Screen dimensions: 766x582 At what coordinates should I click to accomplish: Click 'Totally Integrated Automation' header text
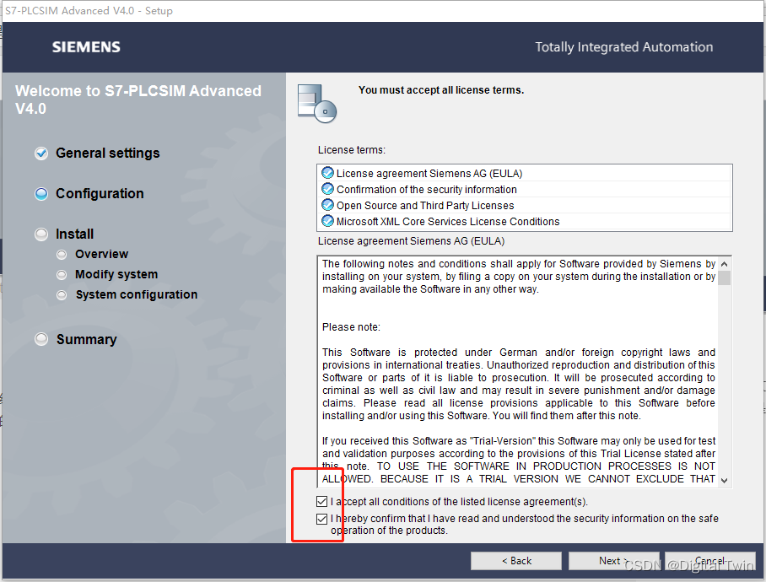point(623,47)
